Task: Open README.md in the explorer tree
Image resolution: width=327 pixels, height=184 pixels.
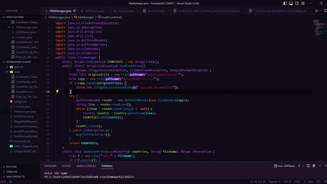Action: click(x=22, y=141)
